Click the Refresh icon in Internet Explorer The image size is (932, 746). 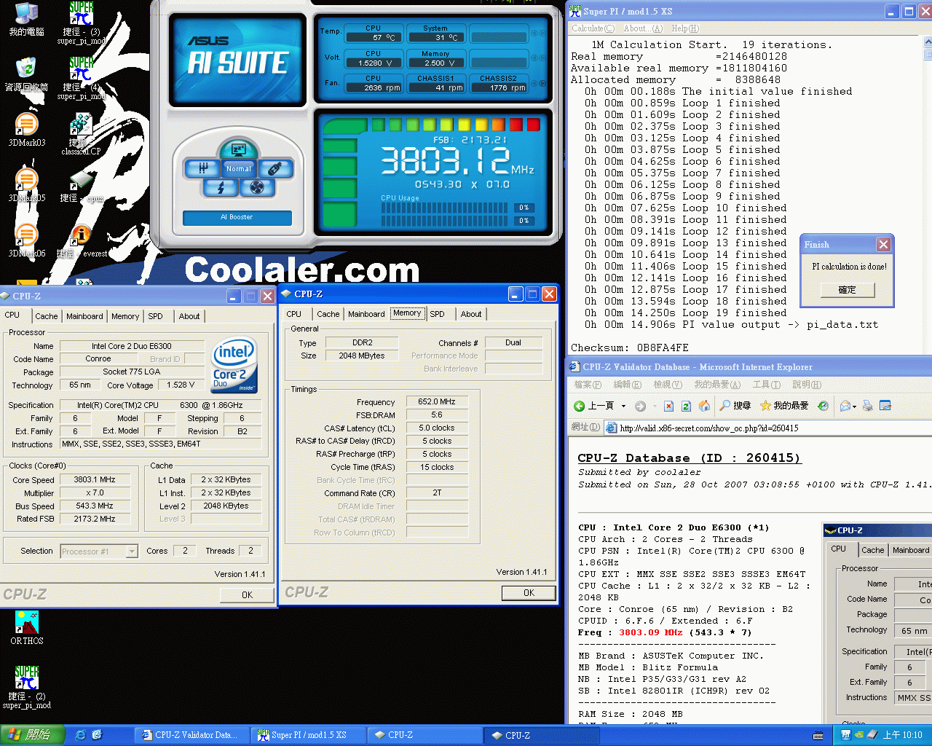tap(687, 406)
